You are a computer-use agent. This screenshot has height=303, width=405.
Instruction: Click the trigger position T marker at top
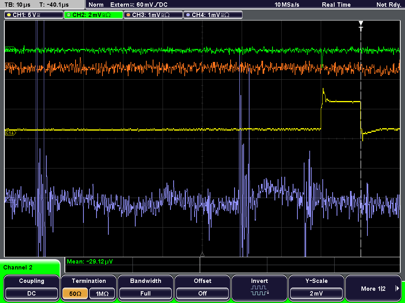coord(361,26)
